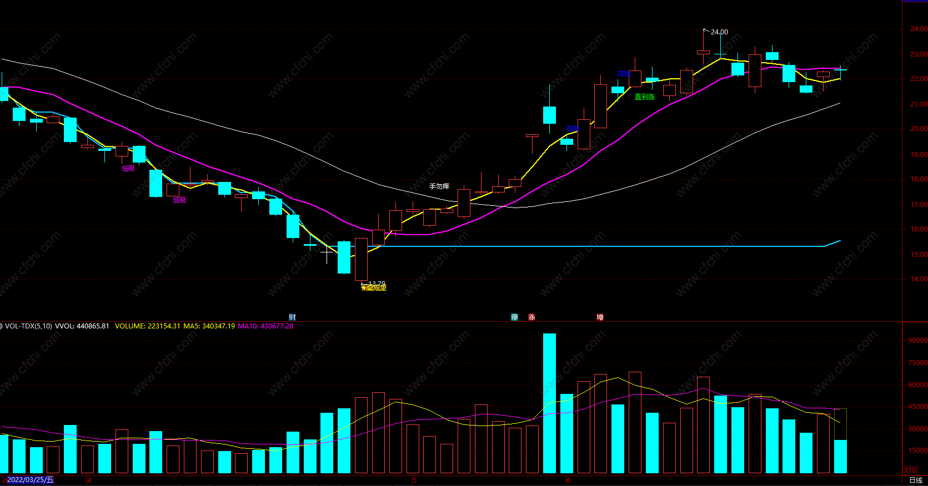Viewport: 928px width, 486px height.
Task: Click 16.00 on the price axis
Action: (x=919, y=229)
